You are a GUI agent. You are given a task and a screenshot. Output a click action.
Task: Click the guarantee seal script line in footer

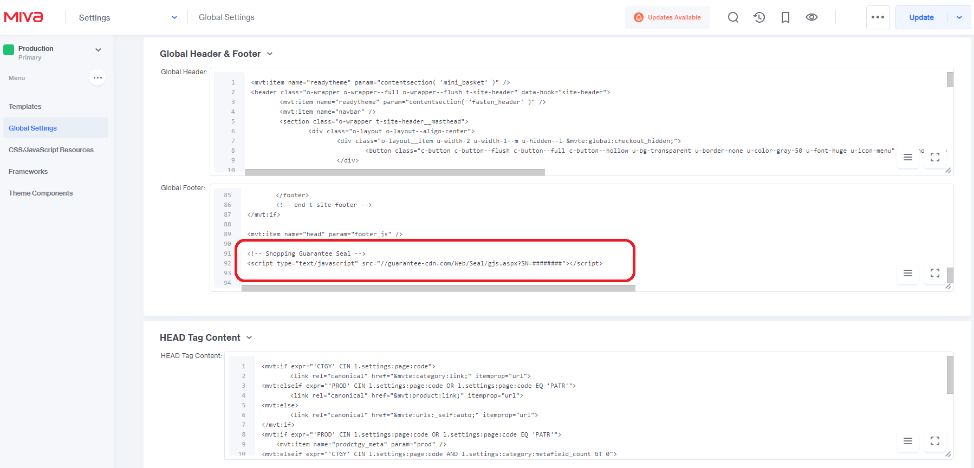click(x=425, y=263)
